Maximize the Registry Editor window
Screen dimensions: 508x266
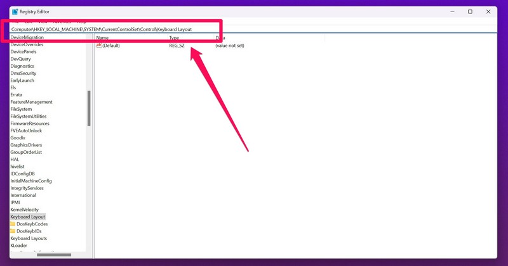[x=470, y=11]
